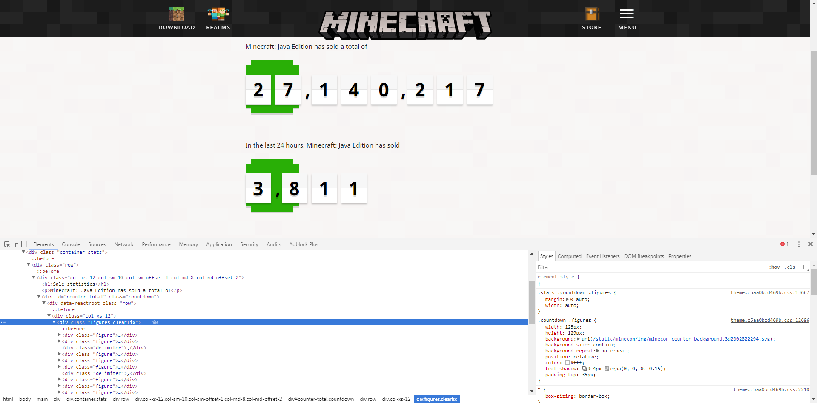The width and height of the screenshot is (817, 403).
Task: Open the DOM Breakpoints tab
Action: 644,256
